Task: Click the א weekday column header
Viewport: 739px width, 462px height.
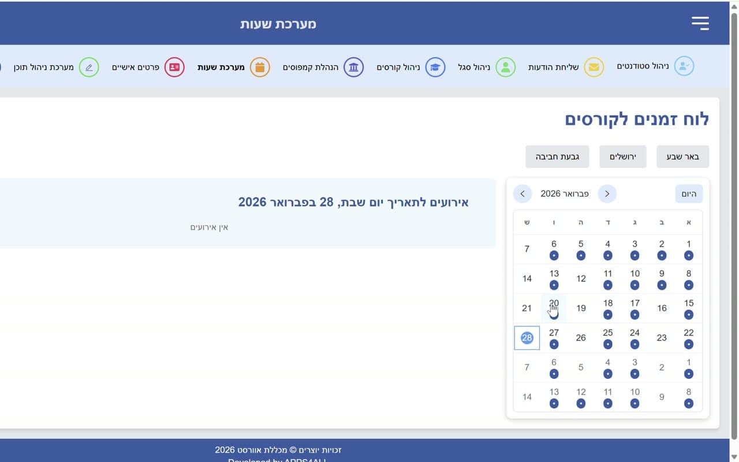Action: pyautogui.click(x=689, y=222)
